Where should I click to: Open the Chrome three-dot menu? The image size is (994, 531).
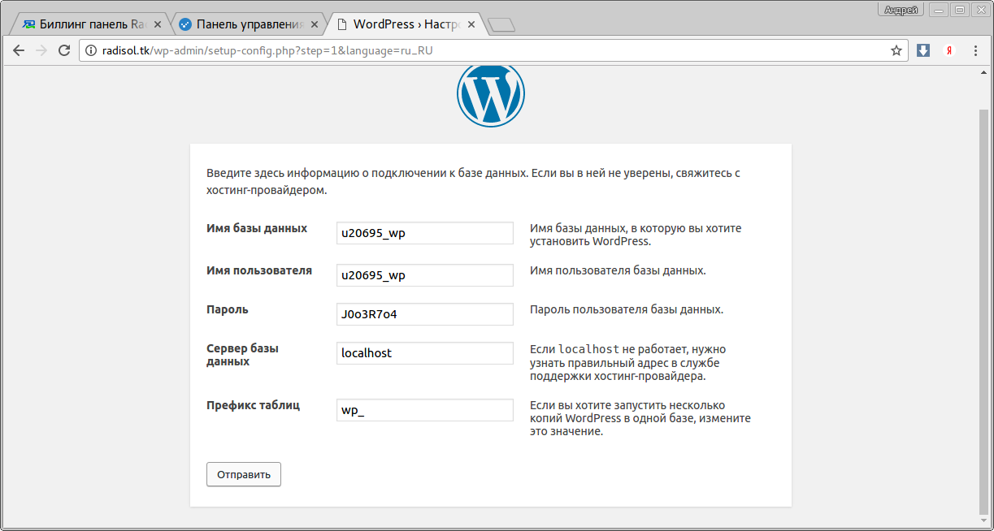pos(975,50)
